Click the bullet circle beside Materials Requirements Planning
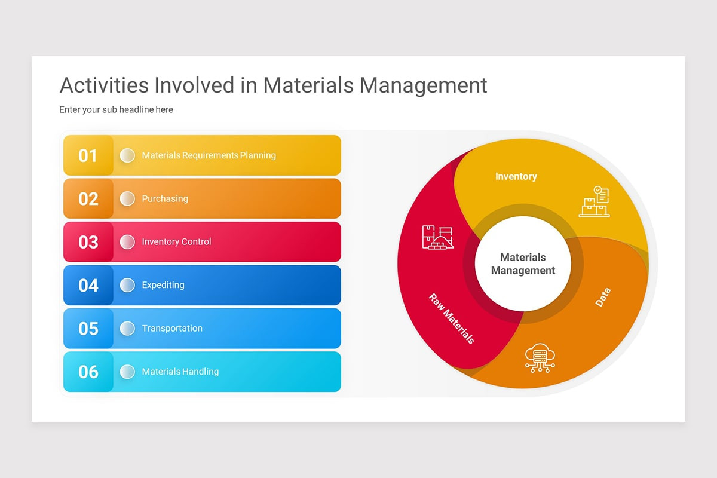Image resolution: width=717 pixels, height=478 pixels. click(x=127, y=155)
